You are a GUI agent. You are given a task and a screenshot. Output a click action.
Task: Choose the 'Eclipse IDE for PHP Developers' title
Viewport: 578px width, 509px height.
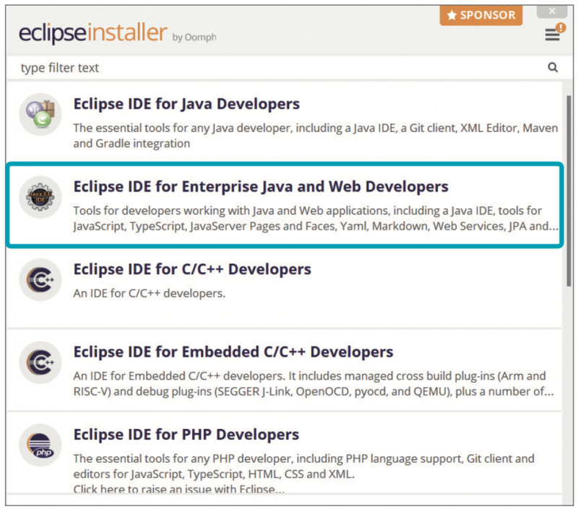pyautogui.click(x=186, y=435)
